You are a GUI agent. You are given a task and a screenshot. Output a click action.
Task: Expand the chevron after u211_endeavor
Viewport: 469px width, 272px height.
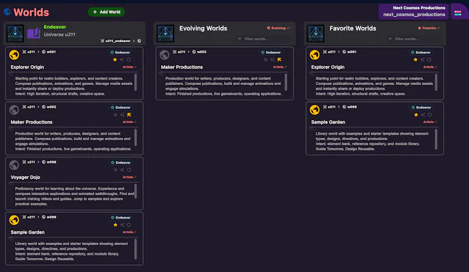pos(134,41)
